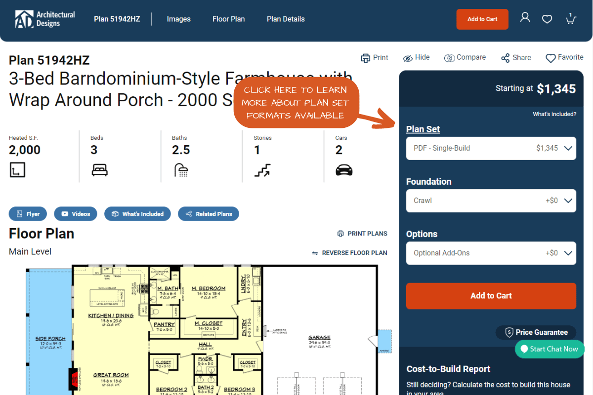Share this plan

point(516,58)
